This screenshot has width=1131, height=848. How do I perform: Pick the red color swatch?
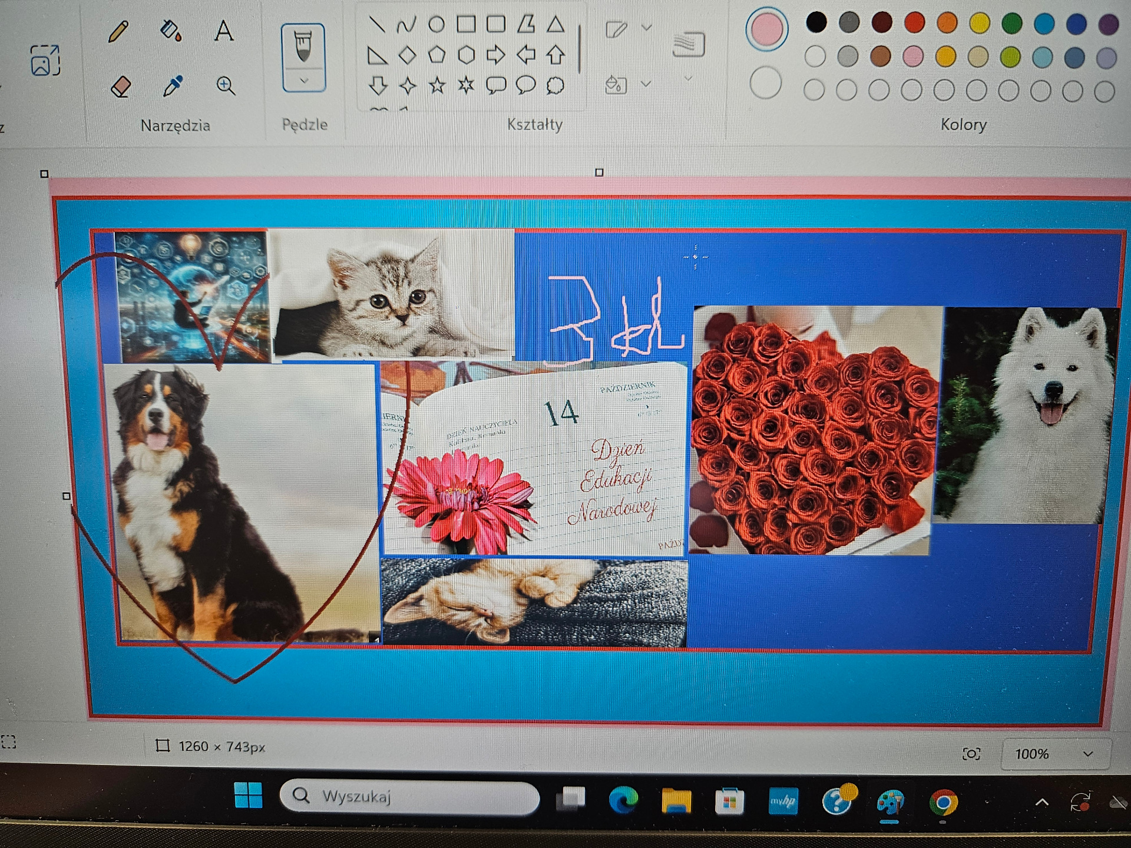click(914, 22)
